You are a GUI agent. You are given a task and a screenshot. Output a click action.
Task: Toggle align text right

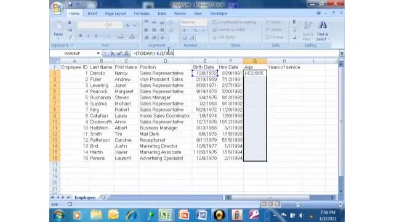(x=162, y=30)
